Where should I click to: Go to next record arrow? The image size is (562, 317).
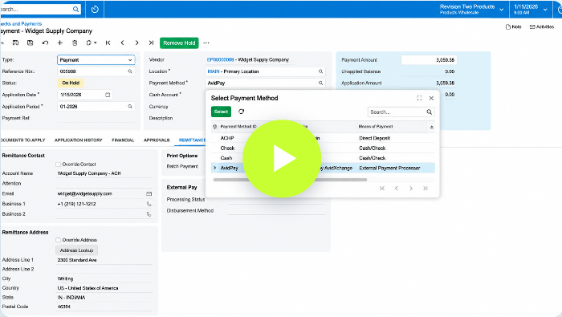137,43
